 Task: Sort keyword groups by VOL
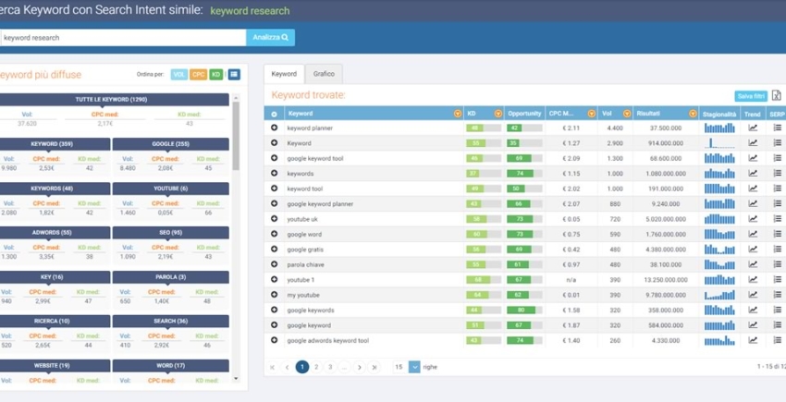click(x=179, y=74)
